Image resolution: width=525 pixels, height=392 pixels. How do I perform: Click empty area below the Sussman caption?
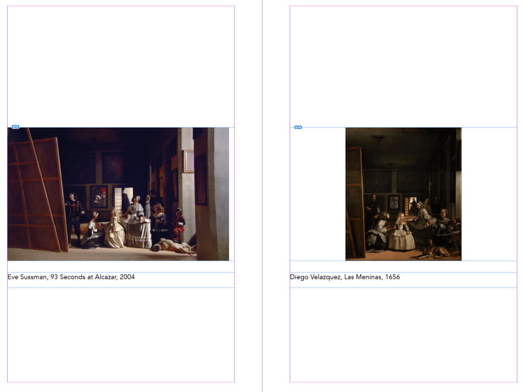click(120, 333)
